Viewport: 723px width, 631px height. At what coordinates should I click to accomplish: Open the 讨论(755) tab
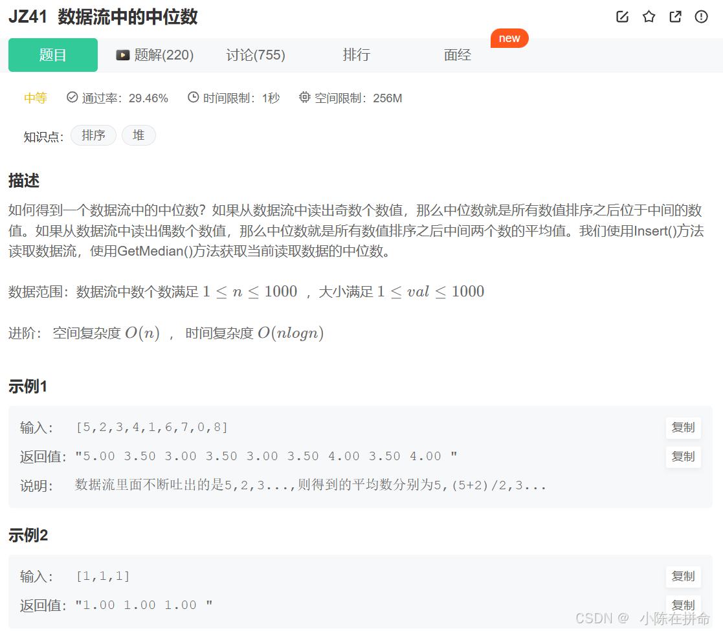click(256, 55)
